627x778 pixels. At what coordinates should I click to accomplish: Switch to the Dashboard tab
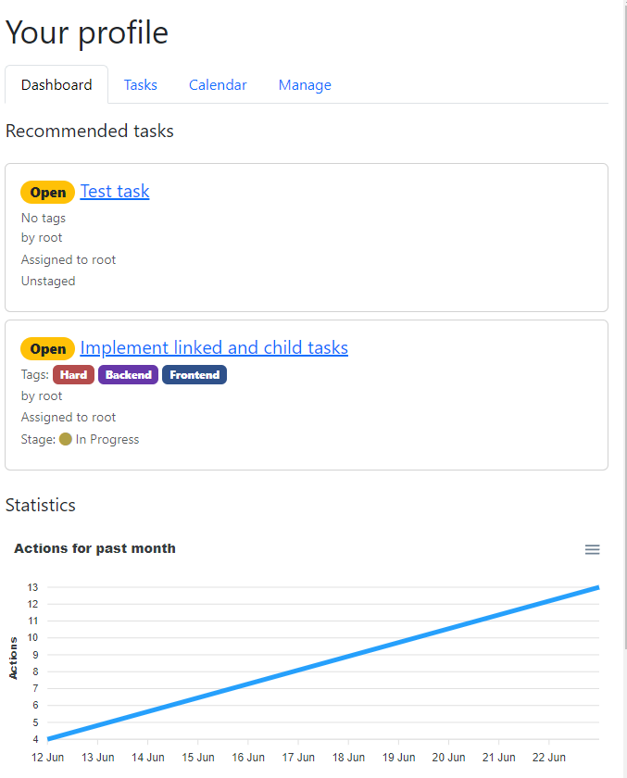coord(56,85)
